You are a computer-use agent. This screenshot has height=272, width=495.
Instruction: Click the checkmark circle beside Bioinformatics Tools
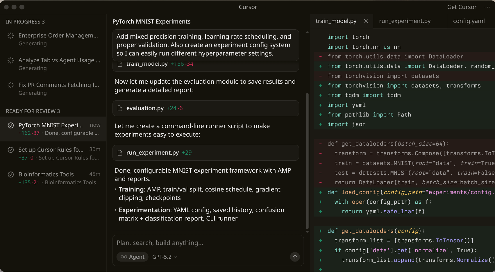click(11, 175)
